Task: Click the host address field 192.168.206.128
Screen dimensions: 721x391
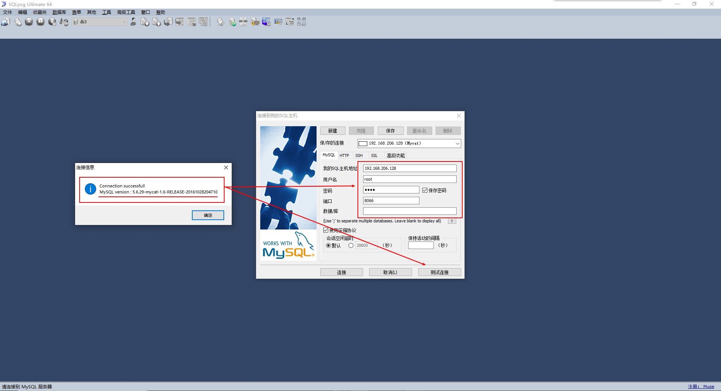Action: pos(410,168)
